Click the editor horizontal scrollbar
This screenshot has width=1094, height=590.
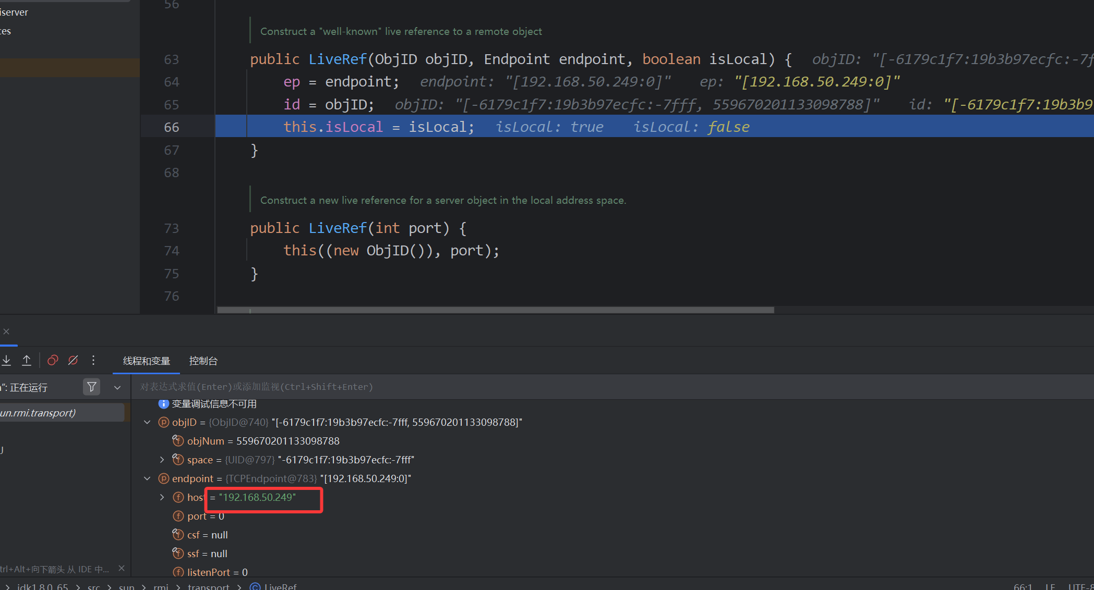tap(496, 310)
